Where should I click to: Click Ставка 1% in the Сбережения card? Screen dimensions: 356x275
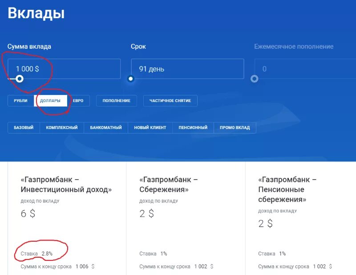click(x=153, y=254)
